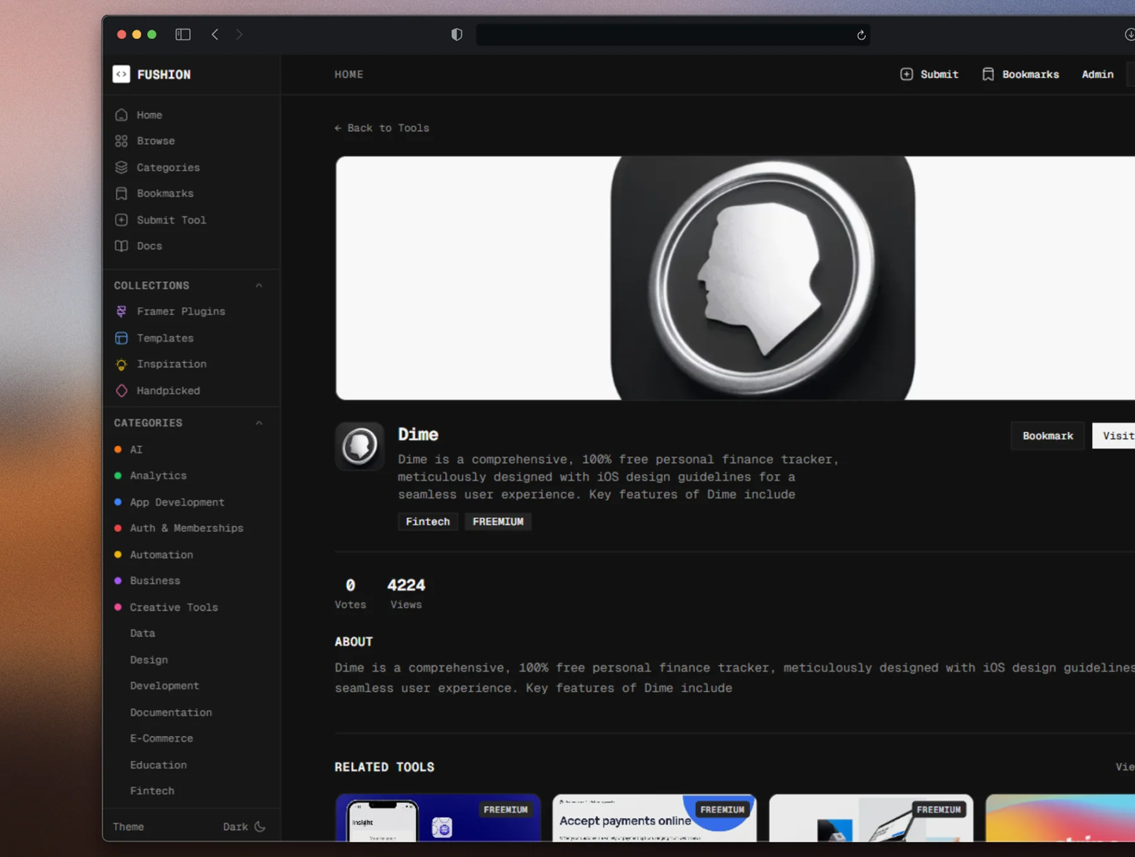Click the Visit button

pyautogui.click(x=1114, y=435)
